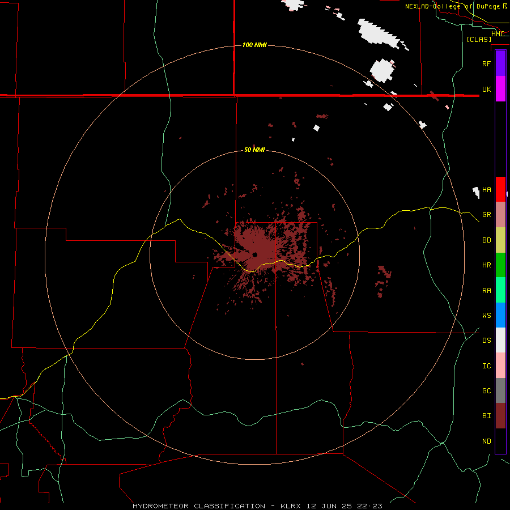Image resolution: width=510 pixels, height=510 pixels.
Task: Click the 'BI' legend label
Action: point(486,416)
